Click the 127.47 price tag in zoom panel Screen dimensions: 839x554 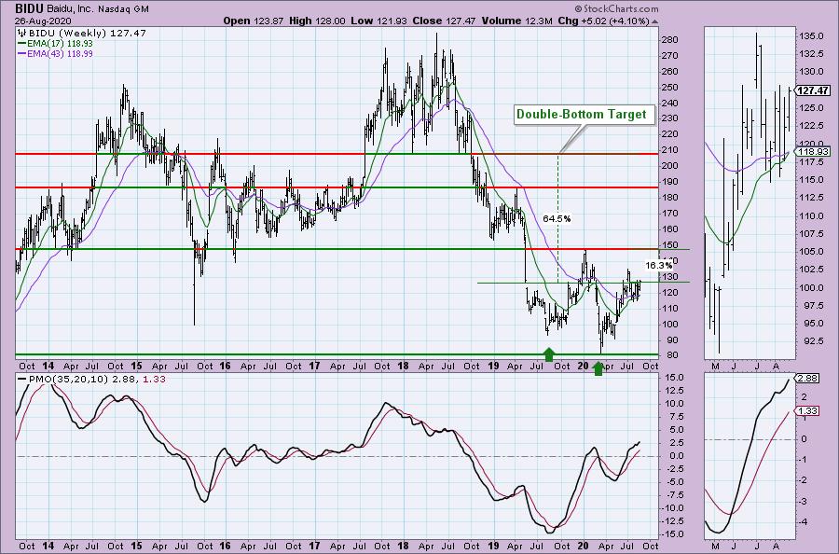coord(813,90)
